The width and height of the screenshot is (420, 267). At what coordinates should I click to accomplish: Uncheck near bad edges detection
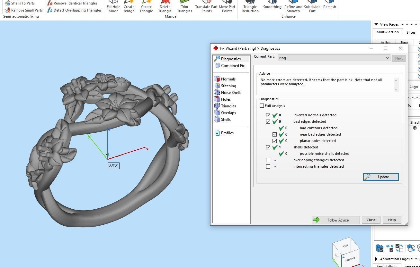coord(274,134)
